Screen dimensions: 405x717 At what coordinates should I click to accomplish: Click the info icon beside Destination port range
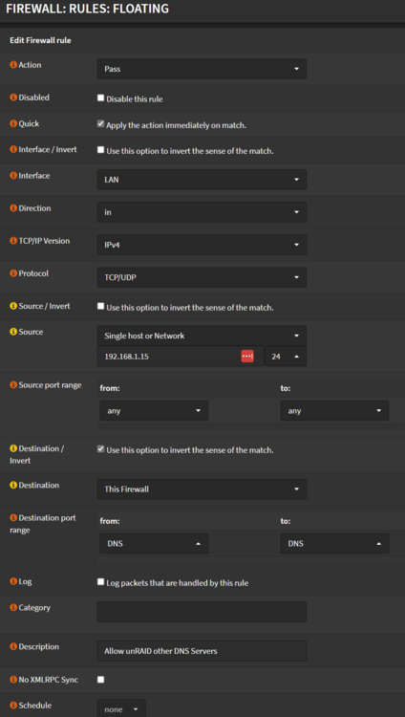[x=13, y=517]
